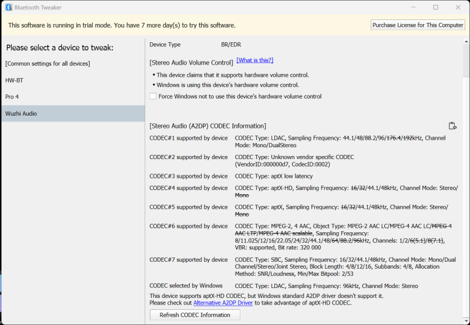Viewport: 470px width, 325px height.
Task: Click the Stereo Audio Volume Control heading
Action: click(192, 63)
